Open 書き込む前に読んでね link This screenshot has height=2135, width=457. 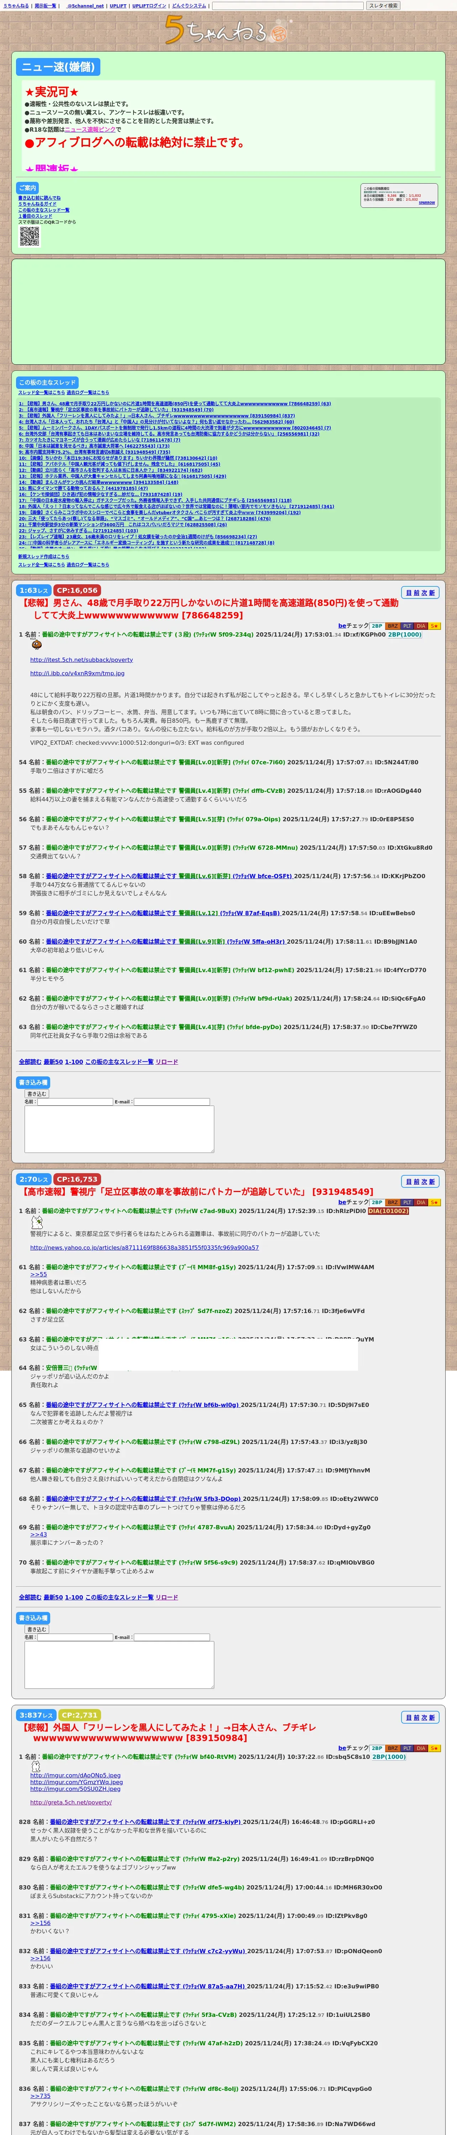click(x=39, y=198)
